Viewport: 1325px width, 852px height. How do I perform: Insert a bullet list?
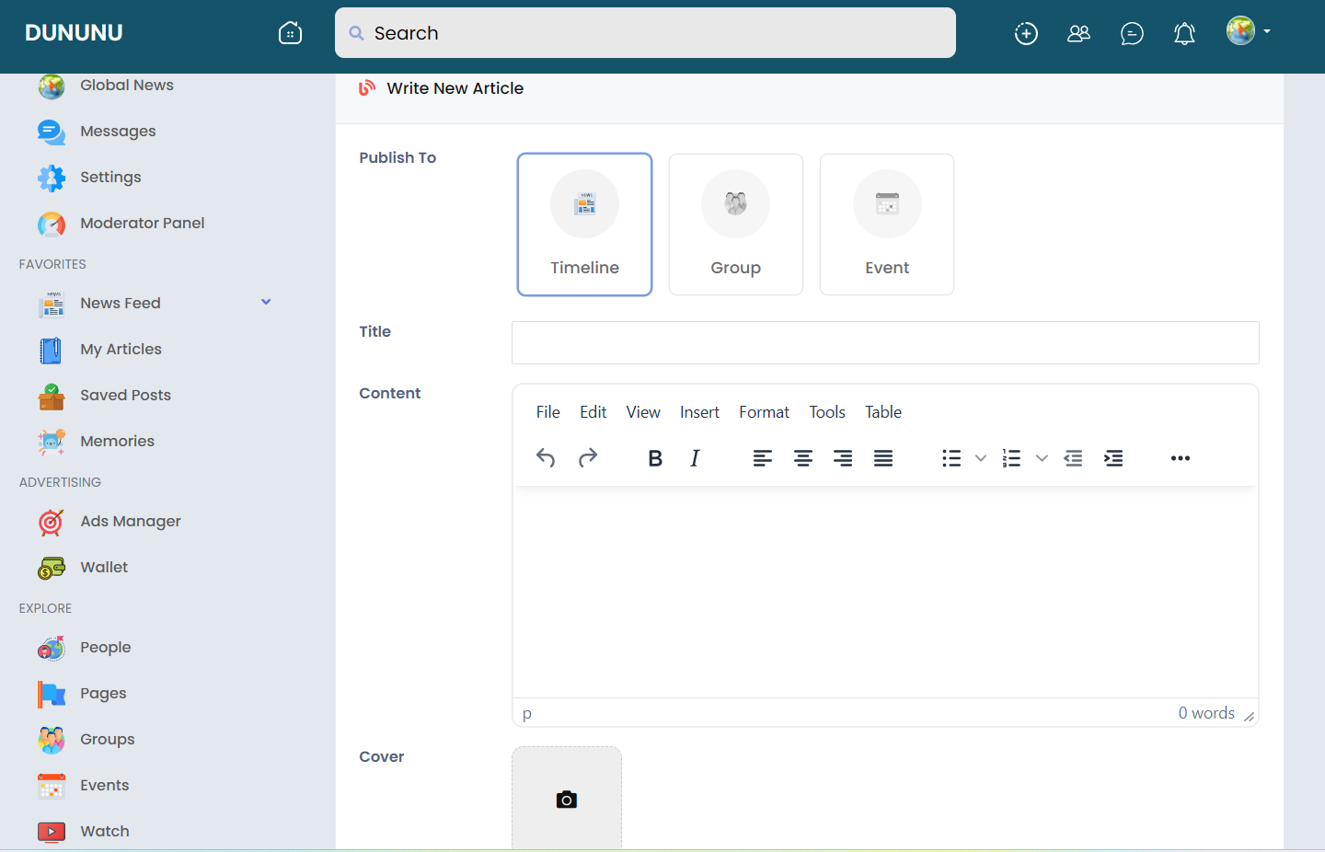click(x=951, y=458)
